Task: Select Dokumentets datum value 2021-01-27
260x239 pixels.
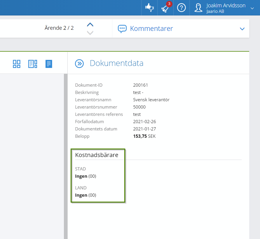Action: coord(144,129)
